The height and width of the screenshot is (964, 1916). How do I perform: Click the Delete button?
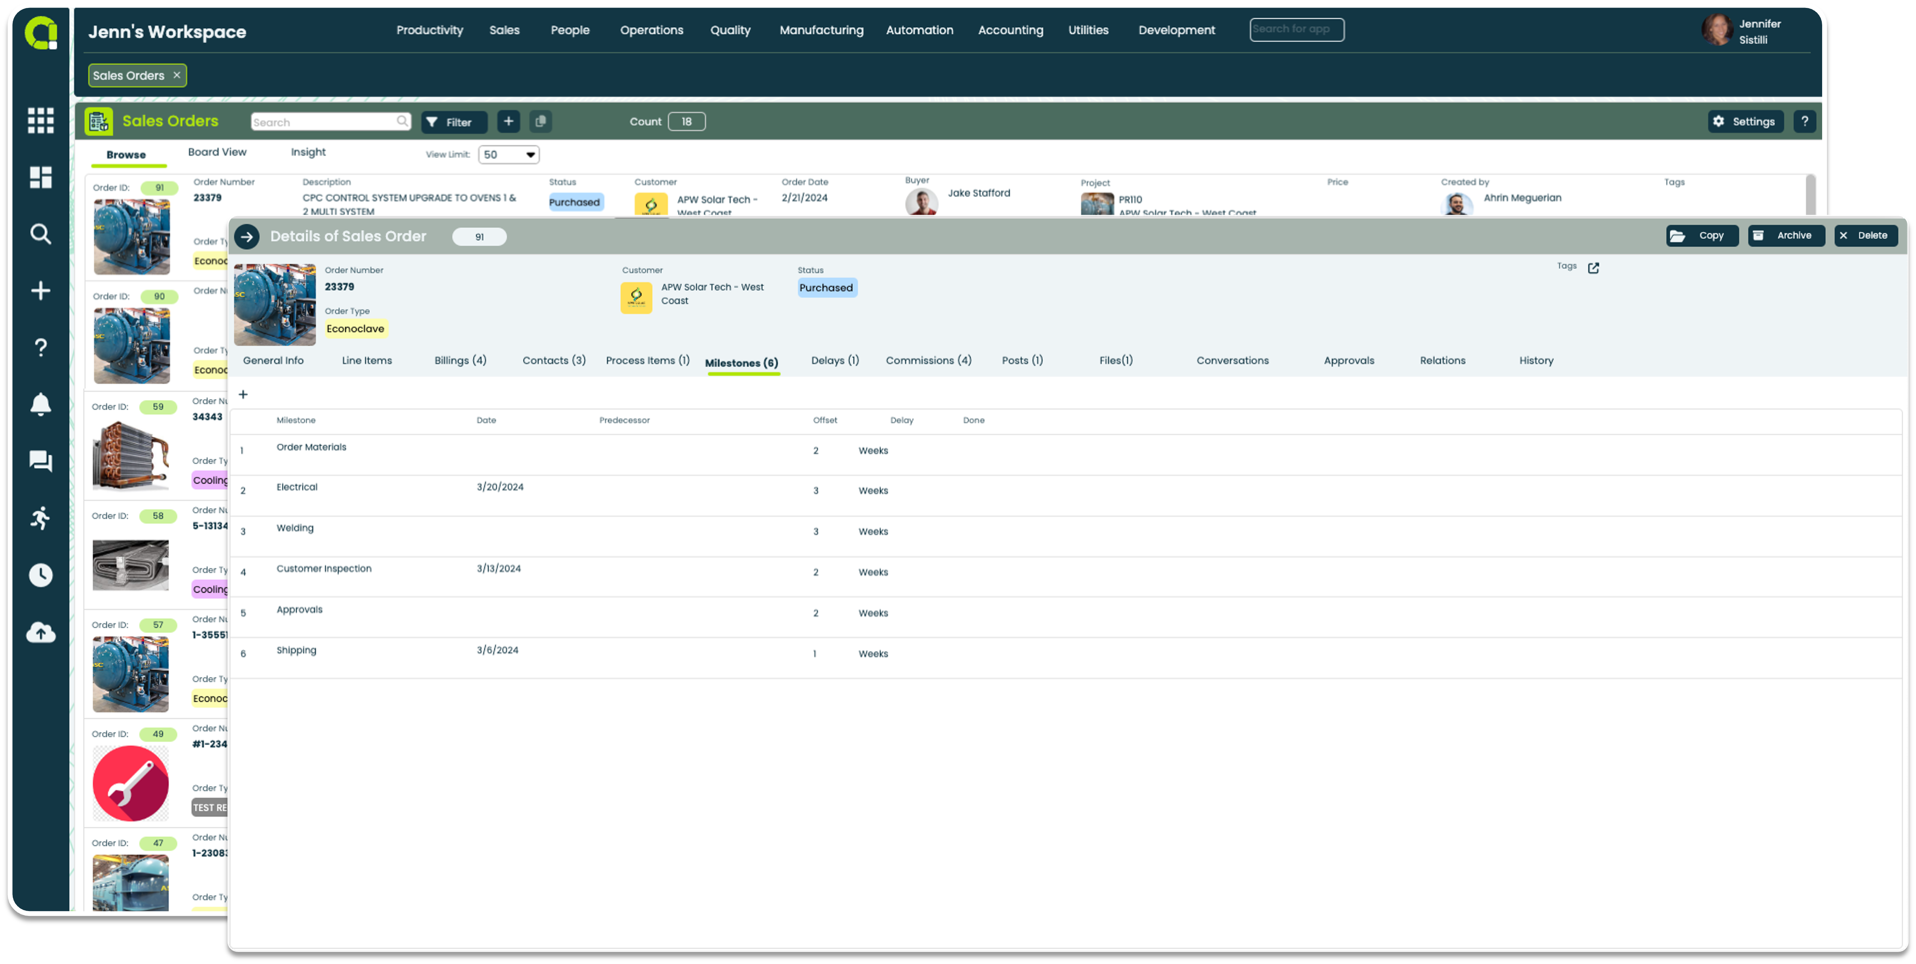click(x=1865, y=236)
